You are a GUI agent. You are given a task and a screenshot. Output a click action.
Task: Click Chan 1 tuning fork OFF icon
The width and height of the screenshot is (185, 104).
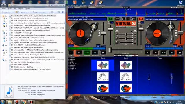(x=103, y=77)
